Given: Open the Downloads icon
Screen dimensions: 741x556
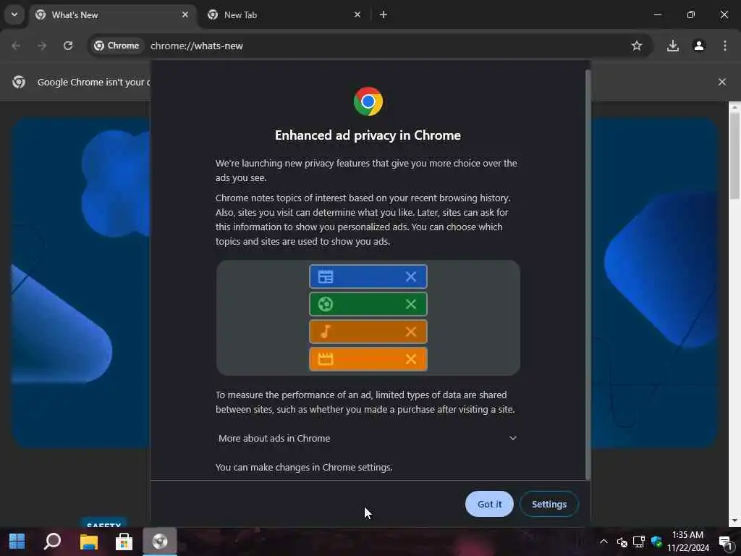Looking at the screenshot, I should (x=672, y=46).
